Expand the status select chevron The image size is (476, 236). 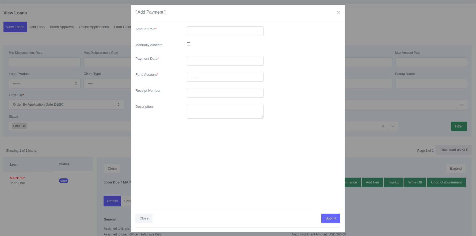[393, 126]
